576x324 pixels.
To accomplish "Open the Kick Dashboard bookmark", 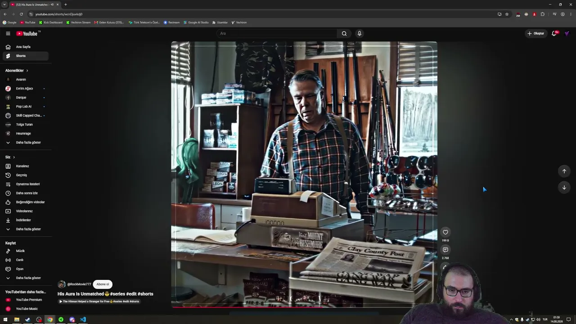I will [51, 22].
